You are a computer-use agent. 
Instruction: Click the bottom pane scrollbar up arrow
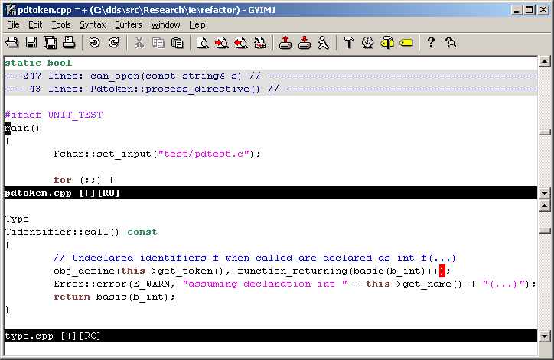545,206
